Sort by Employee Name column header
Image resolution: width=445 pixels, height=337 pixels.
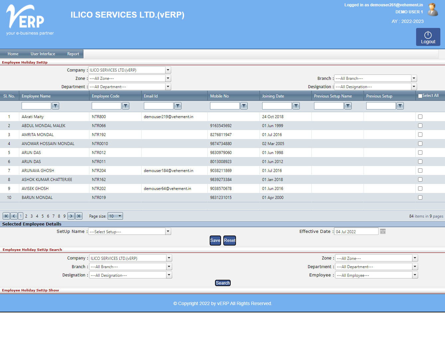click(x=36, y=96)
